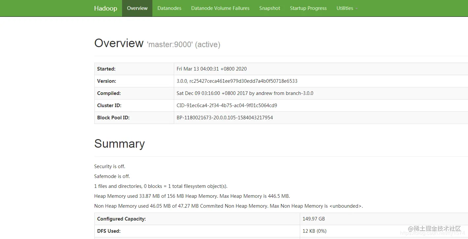Expand the Utilities dropdown menu

pos(347,8)
